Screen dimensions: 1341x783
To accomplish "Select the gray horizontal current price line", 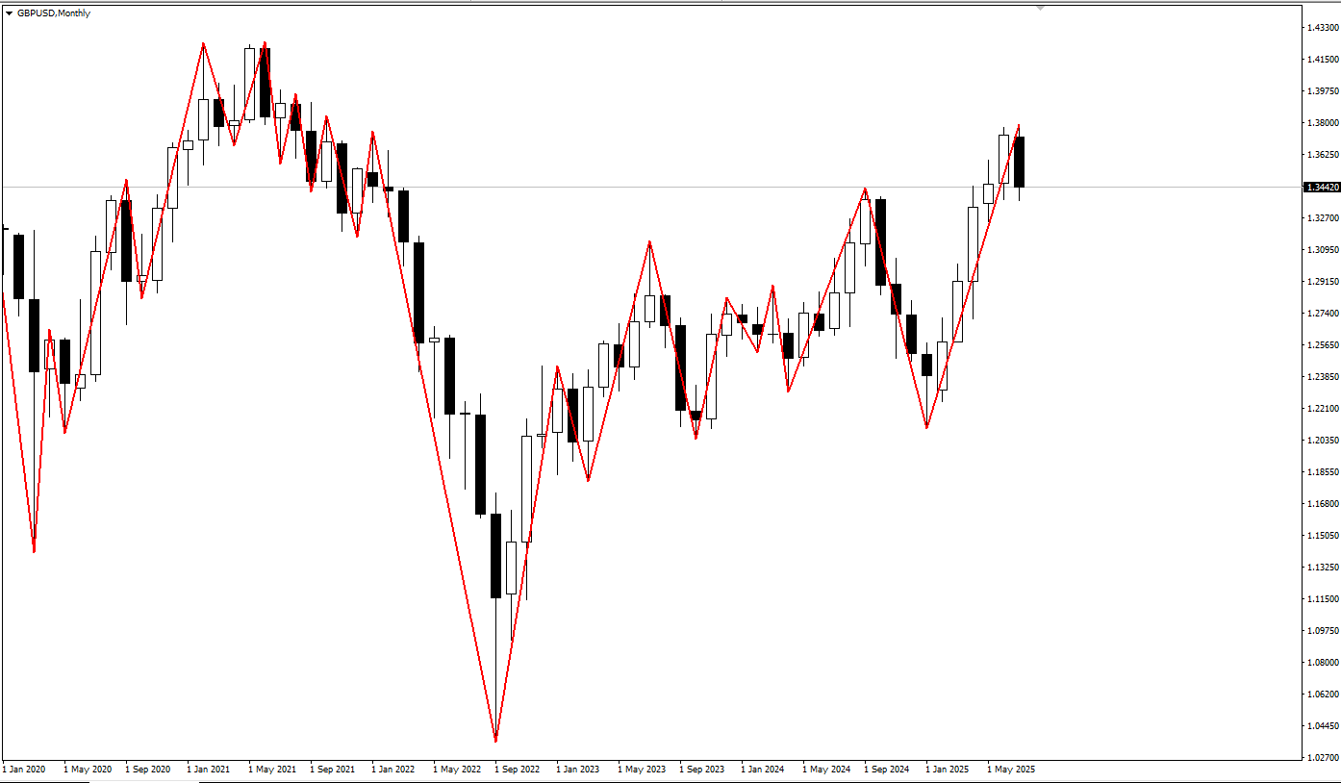I will (650, 187).
